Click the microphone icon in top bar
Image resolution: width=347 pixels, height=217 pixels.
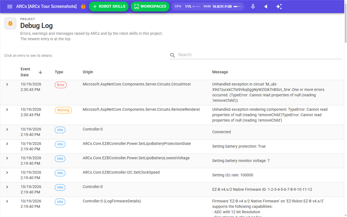(x=253, y=6)
